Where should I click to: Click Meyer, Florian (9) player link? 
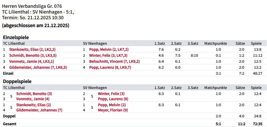tap(113, 110)
